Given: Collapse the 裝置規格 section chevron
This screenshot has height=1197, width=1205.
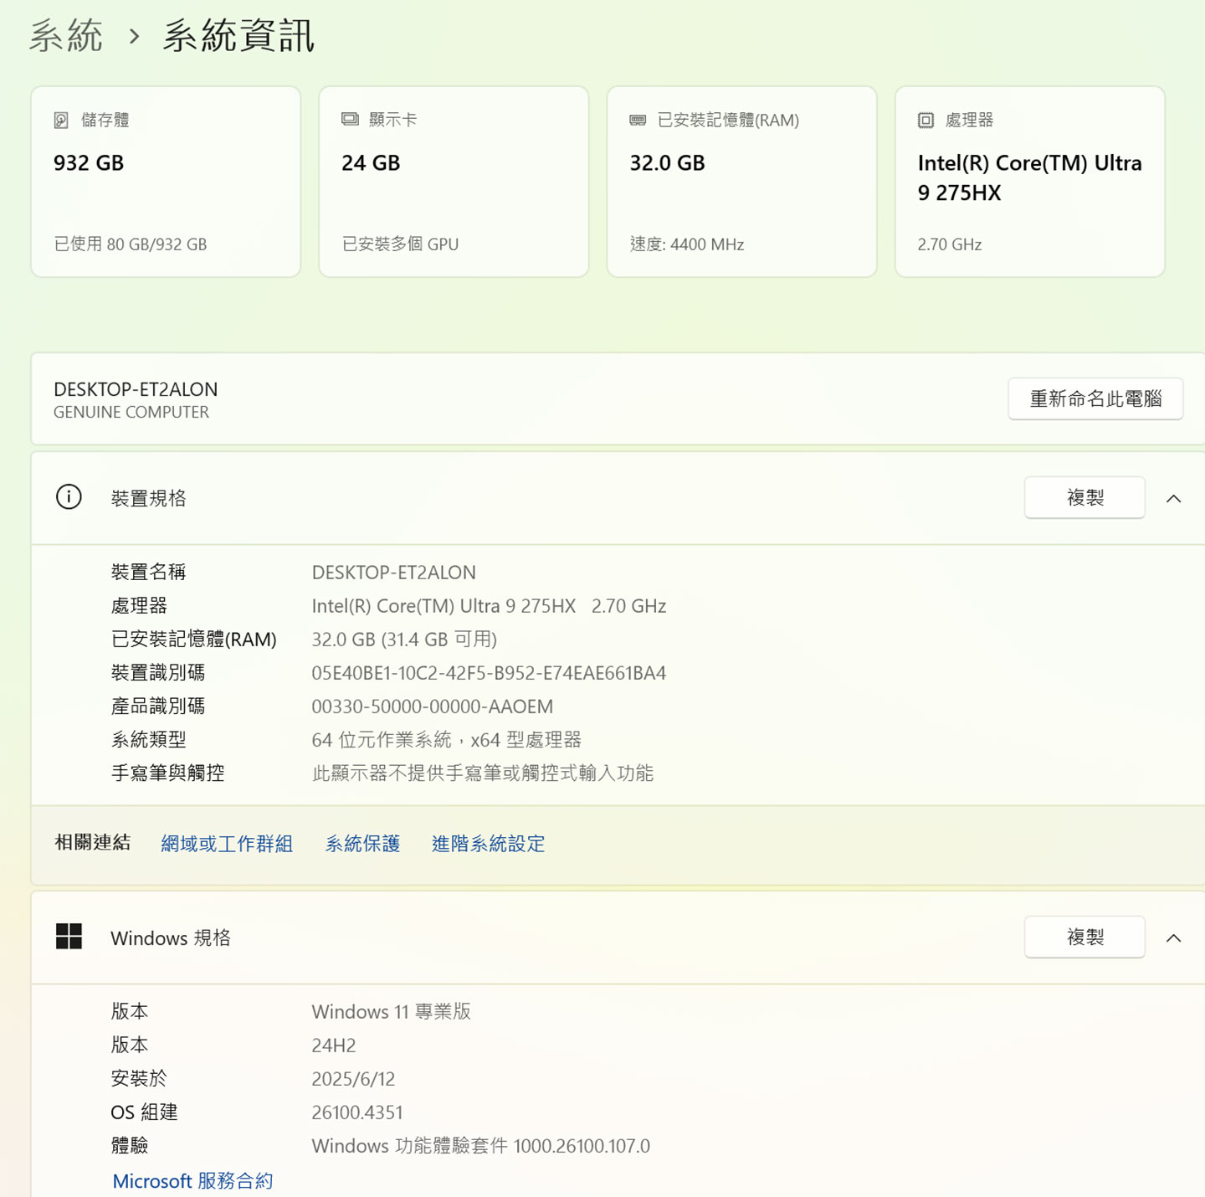Looking at the screenshot, I should (x=1172, y=497).
